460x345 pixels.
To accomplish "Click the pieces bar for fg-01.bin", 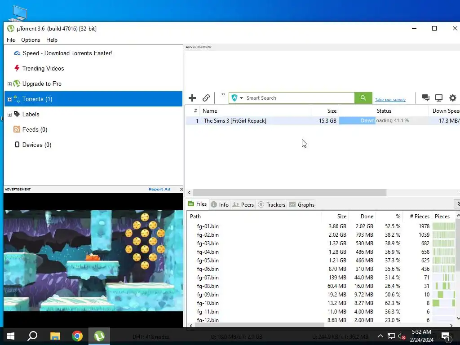I will pos(443,226).
